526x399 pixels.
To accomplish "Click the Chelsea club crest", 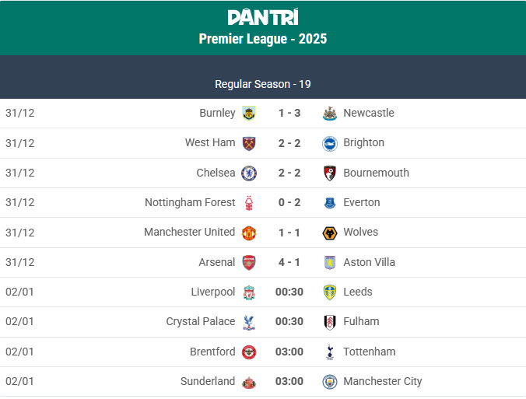I will pos(249,173).
